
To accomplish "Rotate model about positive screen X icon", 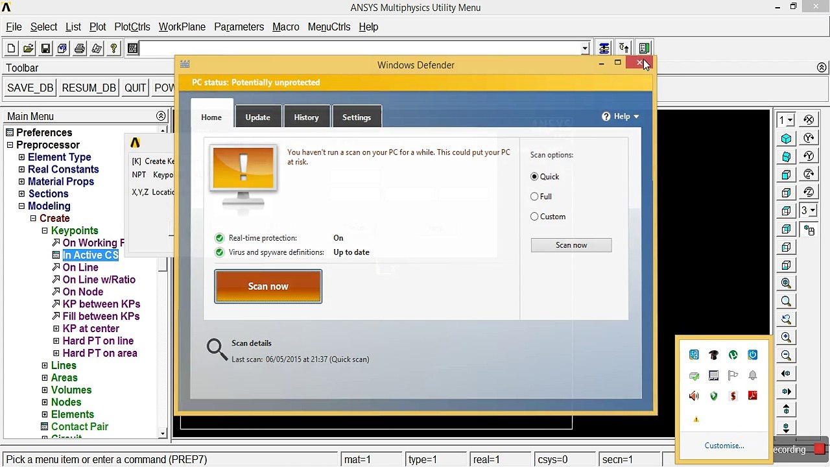I will (x=809, y=119).
